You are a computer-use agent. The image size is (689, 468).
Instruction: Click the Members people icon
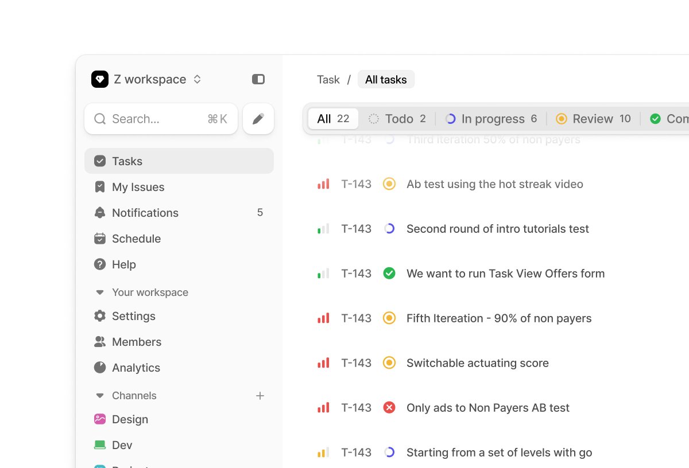point(100,342)
